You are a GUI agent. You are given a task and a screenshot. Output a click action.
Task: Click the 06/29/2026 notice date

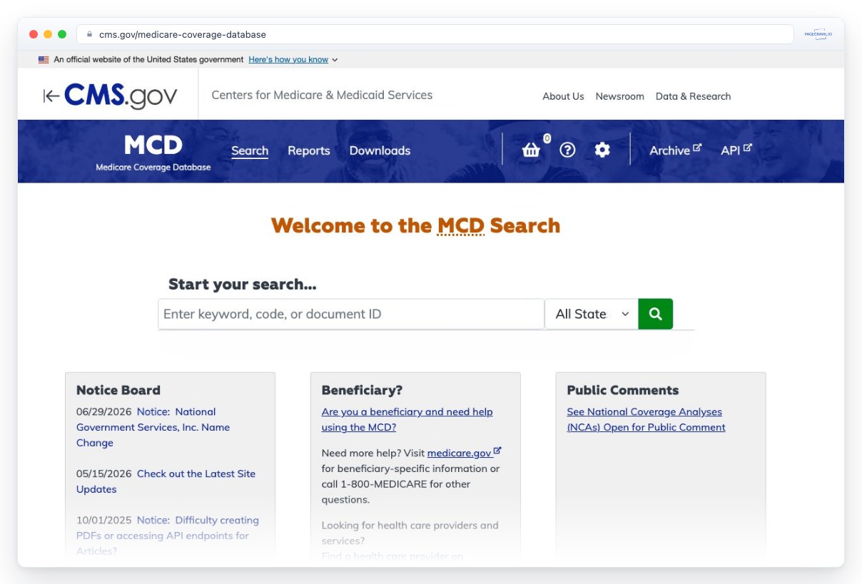pos(104,411)
